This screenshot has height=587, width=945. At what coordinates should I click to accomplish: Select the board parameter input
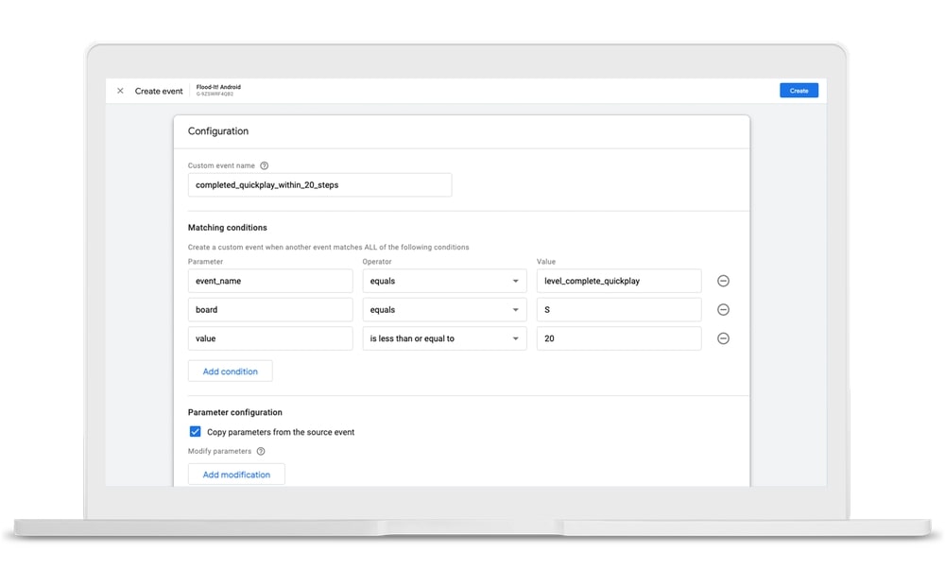coord(270,310)
